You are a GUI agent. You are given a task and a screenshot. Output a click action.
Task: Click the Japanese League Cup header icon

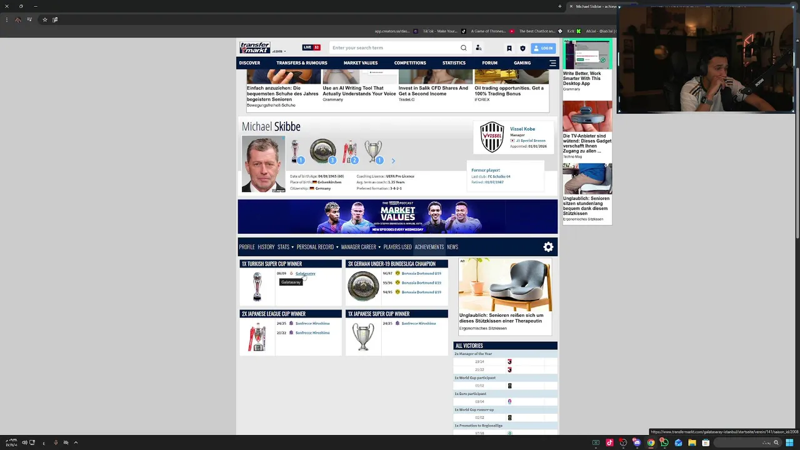coord(349,152)
